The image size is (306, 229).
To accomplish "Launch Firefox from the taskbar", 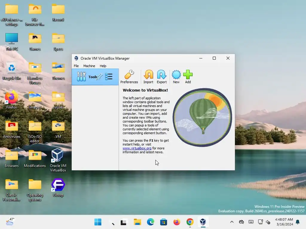I will (177, 222).
